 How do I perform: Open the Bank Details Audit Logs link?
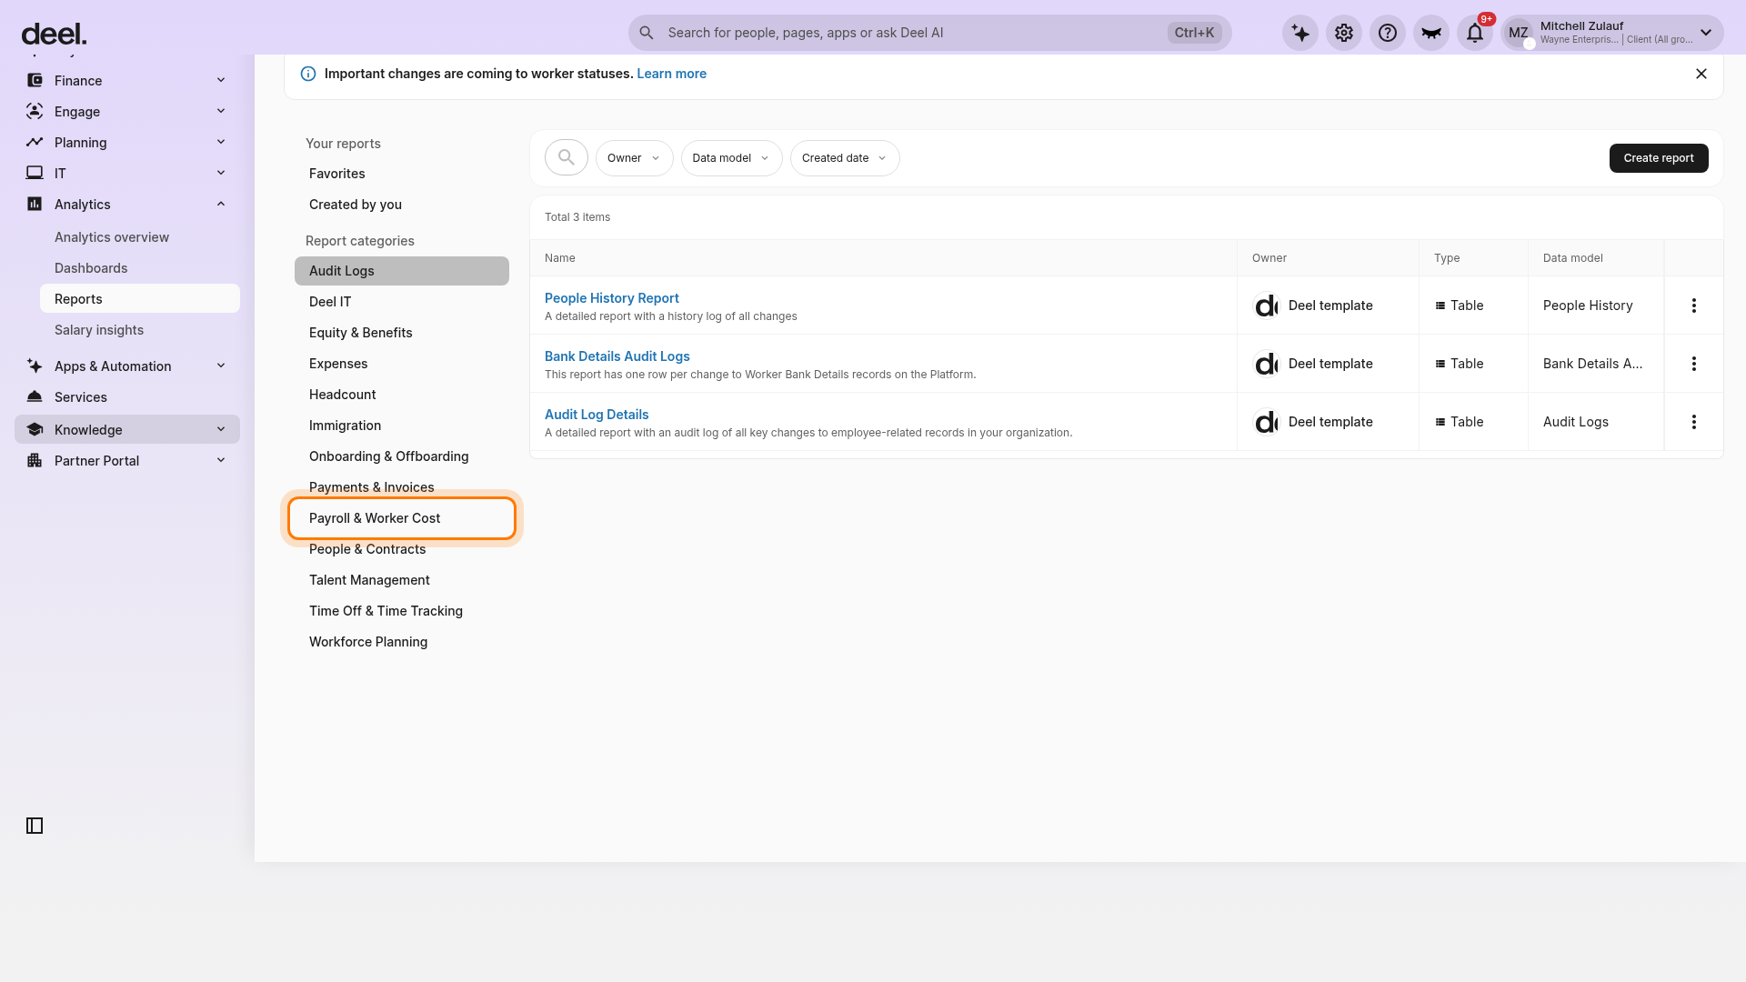pos(617,356)
